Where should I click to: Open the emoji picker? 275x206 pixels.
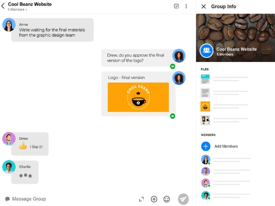coord(166,199)
